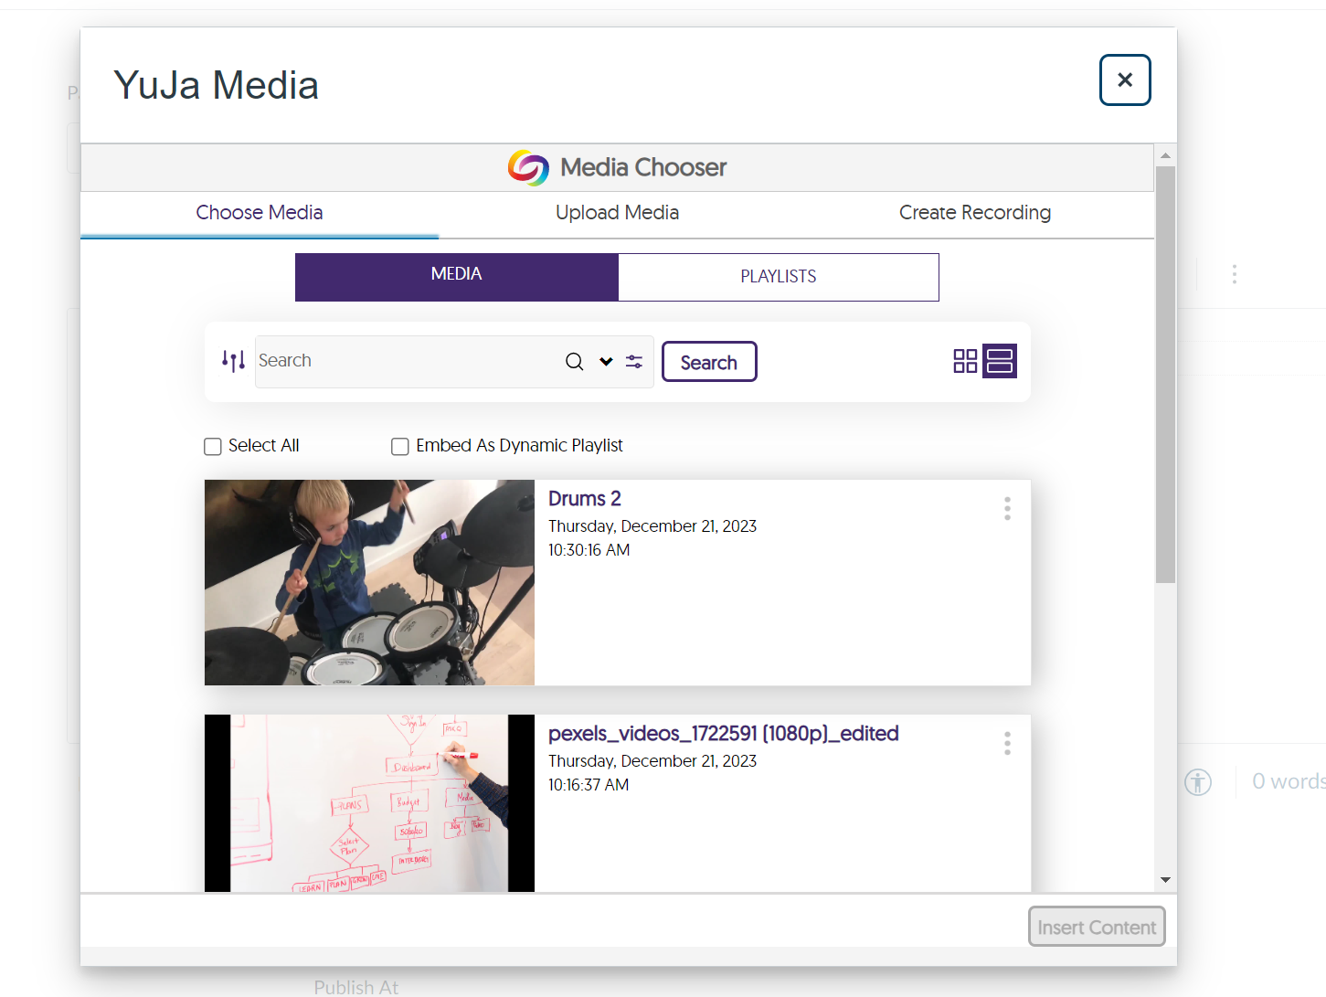The height and width of the screenshot is (997, 1326).
Task: Select the pexels_videos whiteboard thumbnail
Action: [369, 803]
